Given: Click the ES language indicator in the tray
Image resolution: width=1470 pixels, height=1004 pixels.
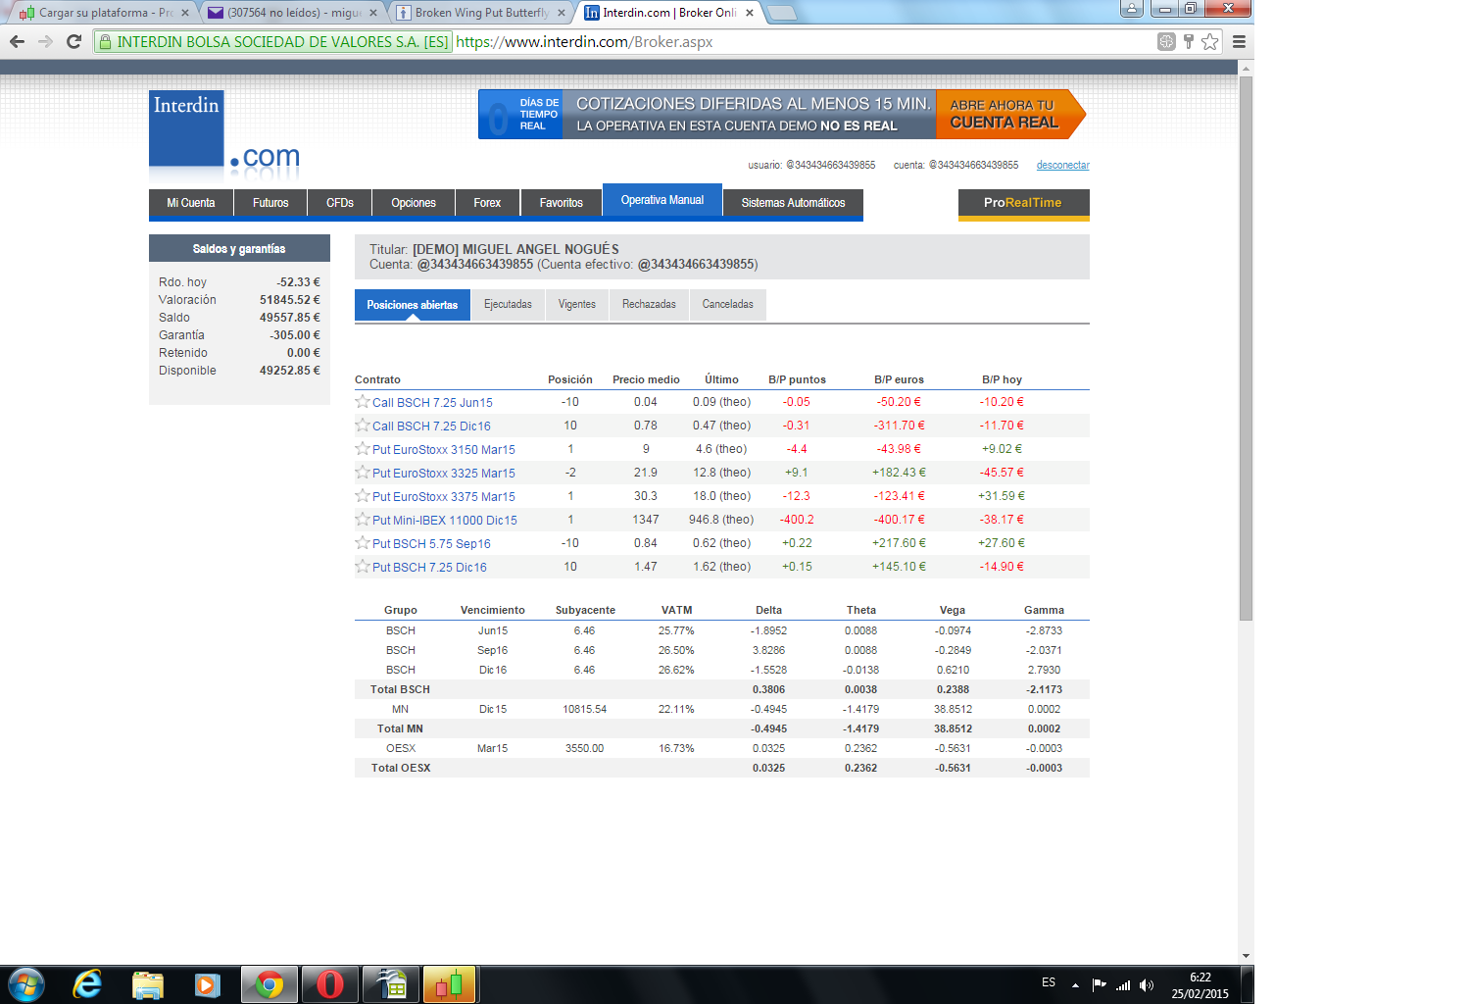Looking at the screenshot, I should (x=1049, y=982).
